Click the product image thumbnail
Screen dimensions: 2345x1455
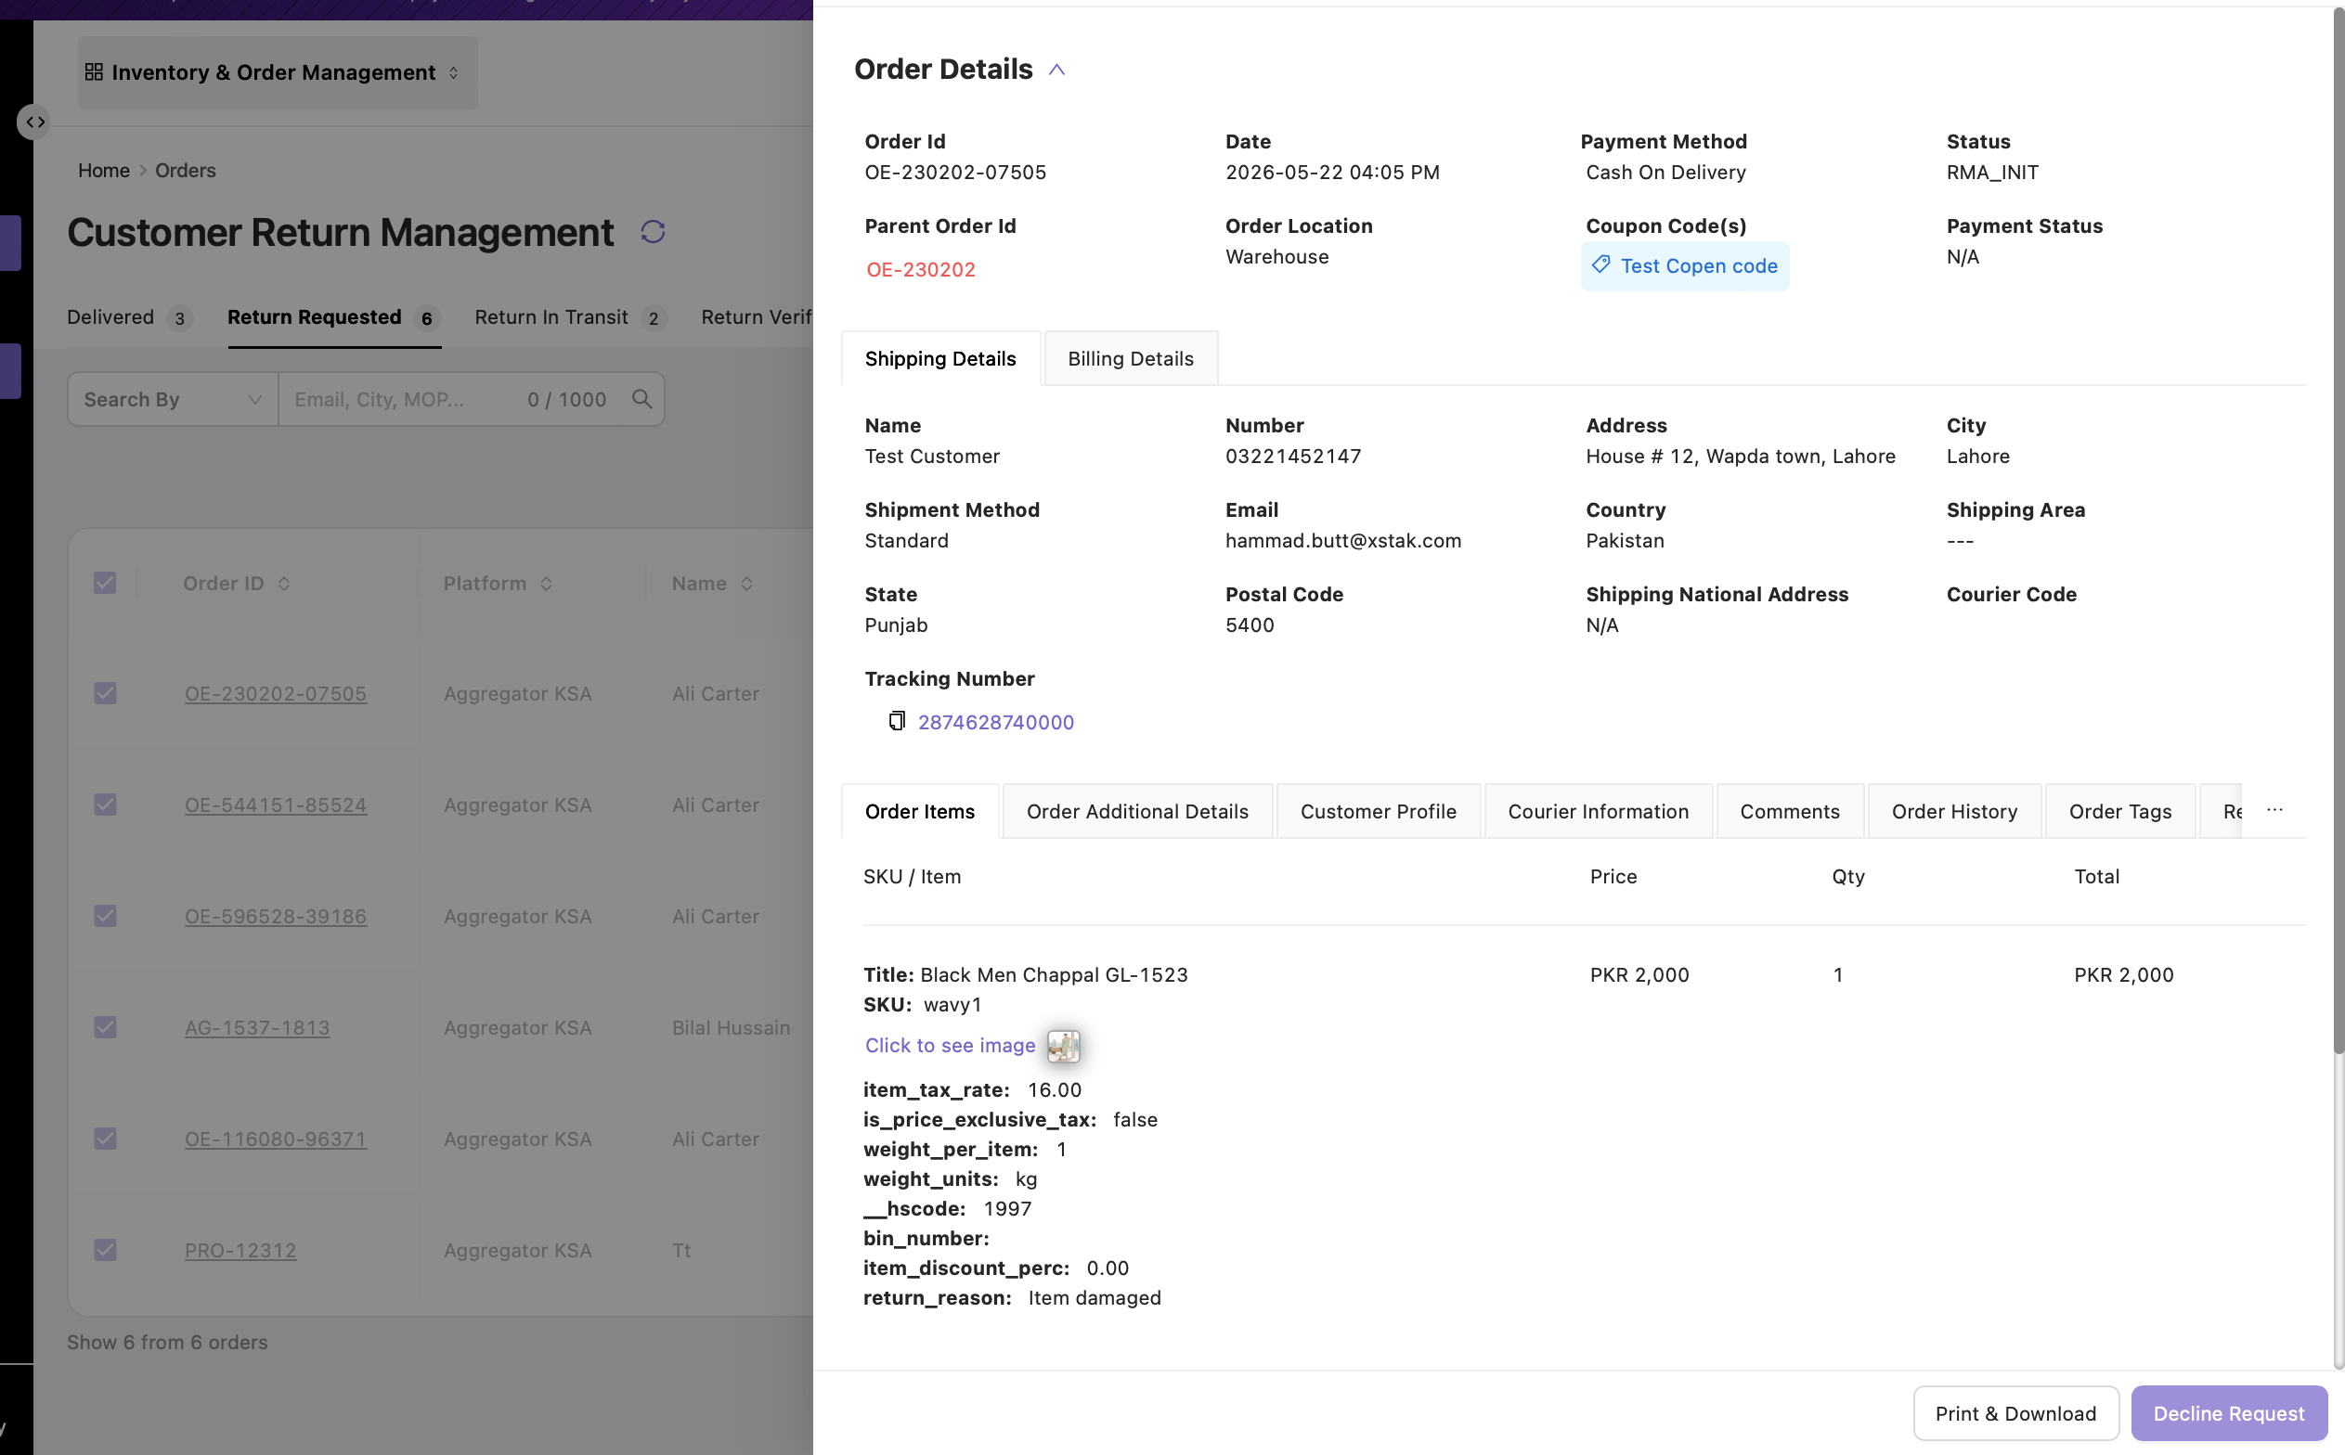coord(1063,1046)
